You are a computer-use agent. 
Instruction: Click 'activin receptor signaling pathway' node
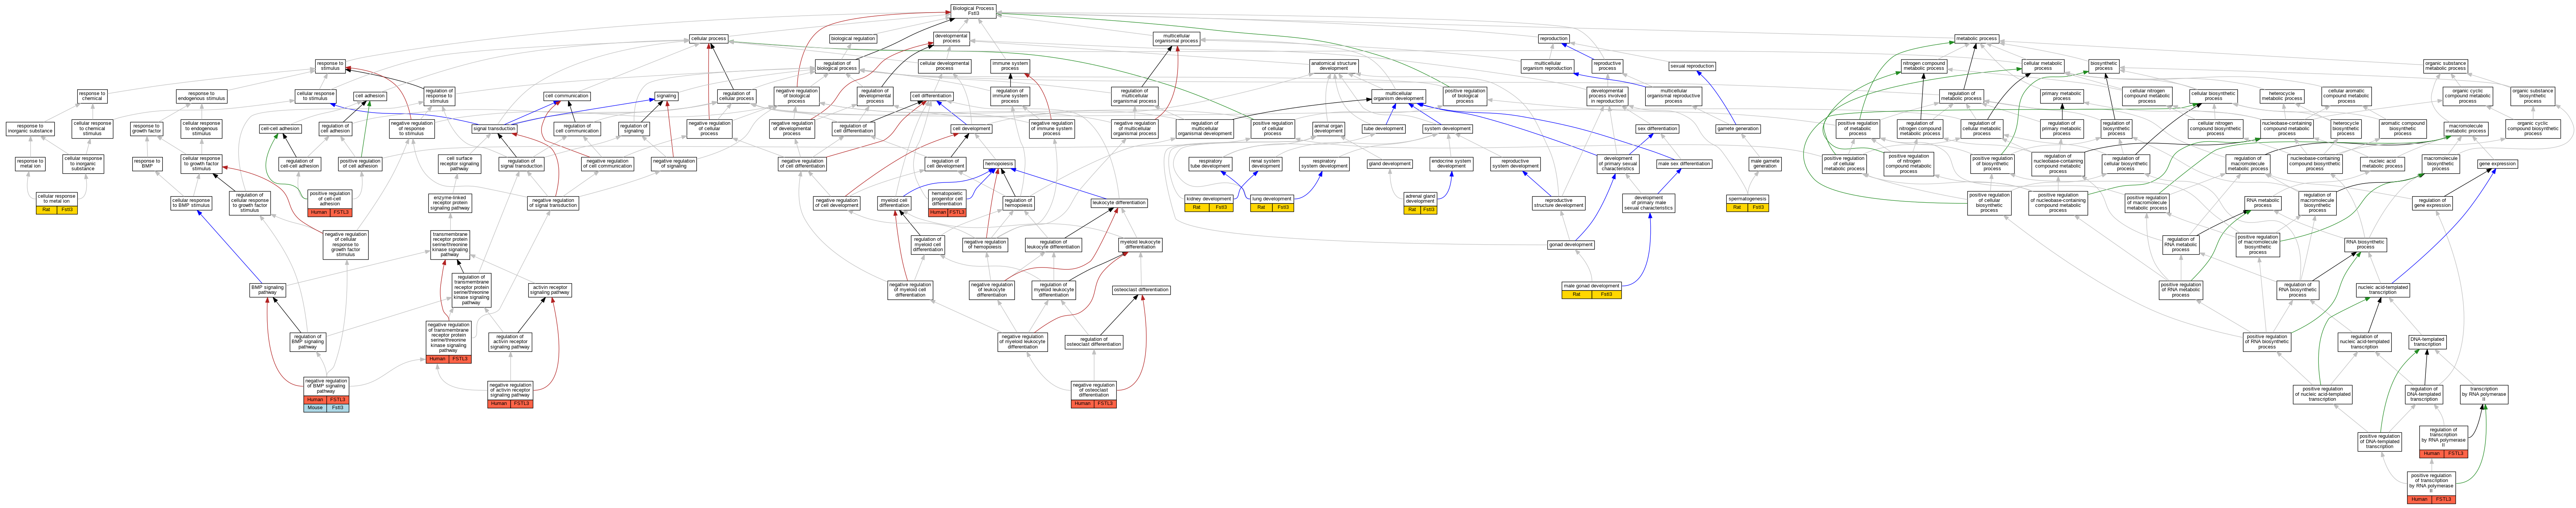pos(550,290)
